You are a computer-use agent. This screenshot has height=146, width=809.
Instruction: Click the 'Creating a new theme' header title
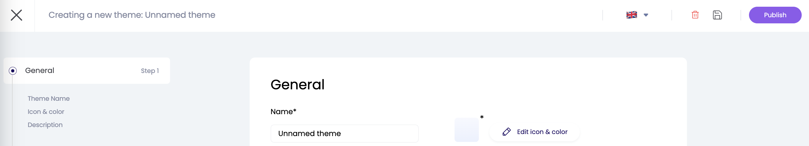click(x=132, y=15)
